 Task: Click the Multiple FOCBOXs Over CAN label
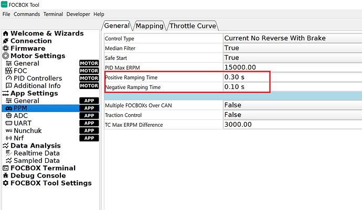(139, 106)
